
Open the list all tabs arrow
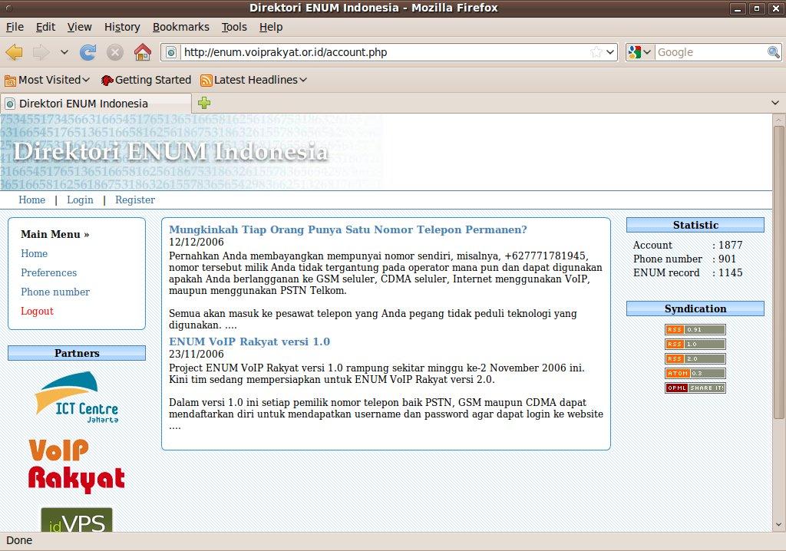(x=774, y=103)
